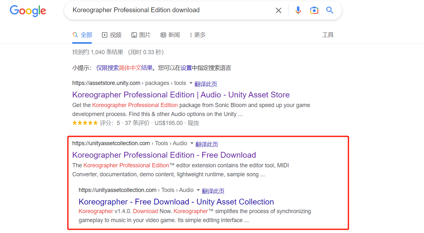Click the https://assetstore.unity.com URL text
This screenshot has height=233, width=424.
tap(106, 83)
